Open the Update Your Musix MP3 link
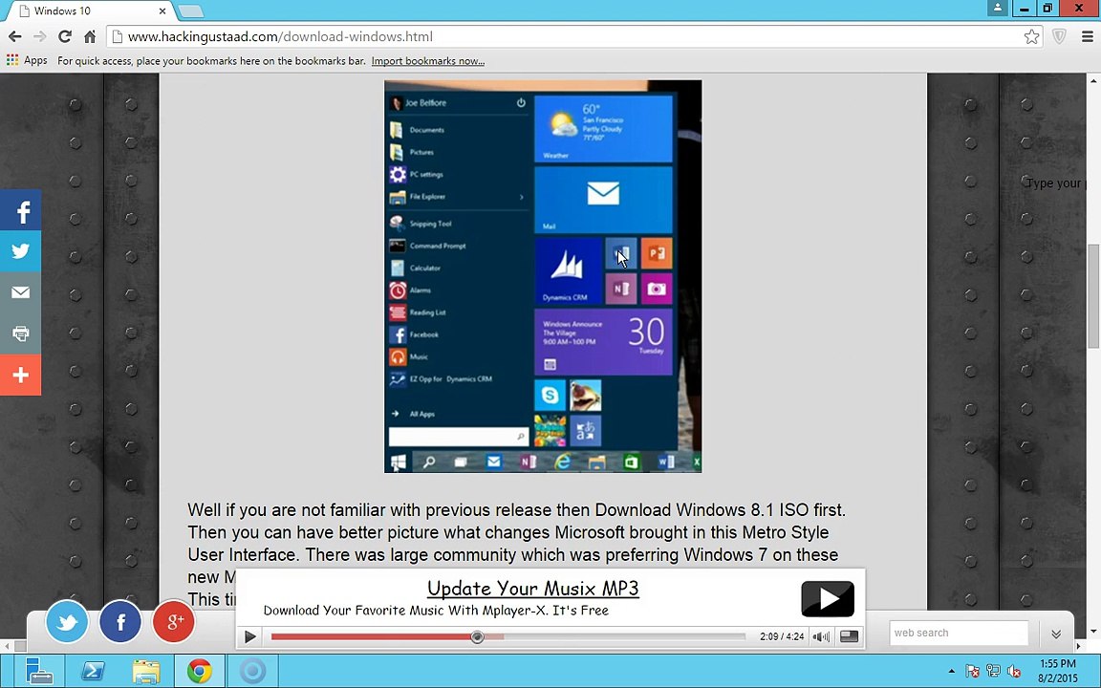 pyautogui.click(x=533, y=589)
